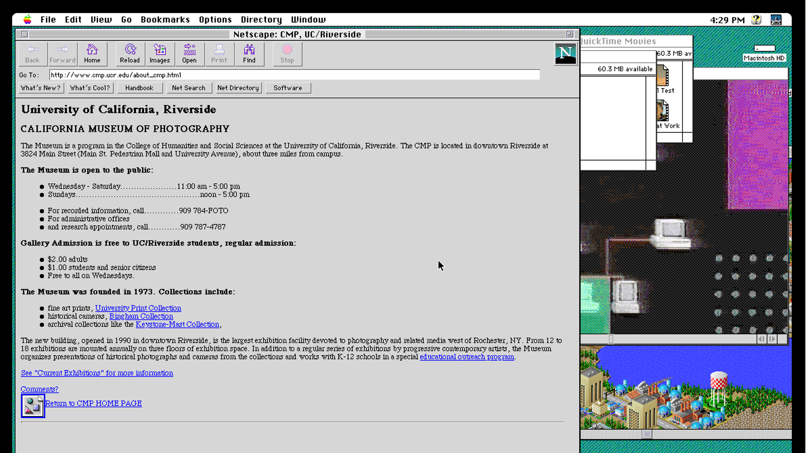Viewport: 806px width, 453px height.
Task: Click the '60.3 MB available' text
Action: (625, 69)
